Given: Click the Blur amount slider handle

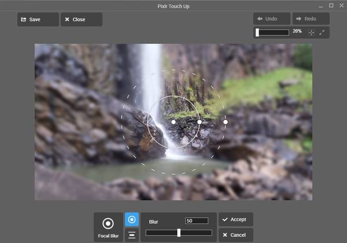Looking at the screenshot, I should 179,233.
